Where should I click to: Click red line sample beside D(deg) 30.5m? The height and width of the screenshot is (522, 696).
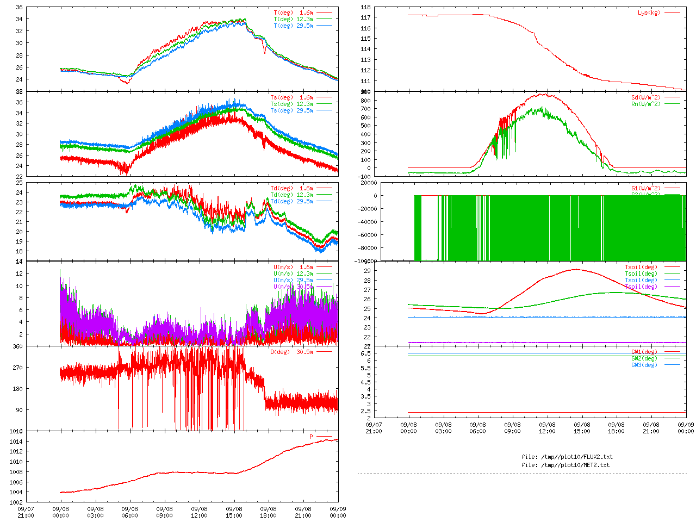[x=324, y=352]
